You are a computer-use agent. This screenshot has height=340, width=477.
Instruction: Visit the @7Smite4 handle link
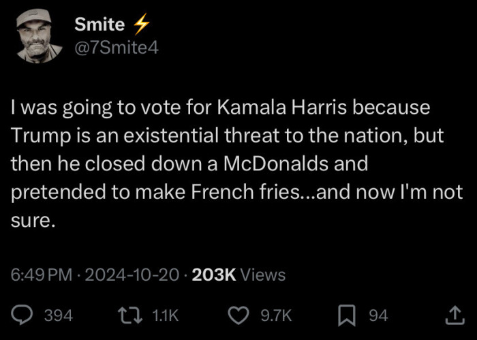(x=116, y=48)
